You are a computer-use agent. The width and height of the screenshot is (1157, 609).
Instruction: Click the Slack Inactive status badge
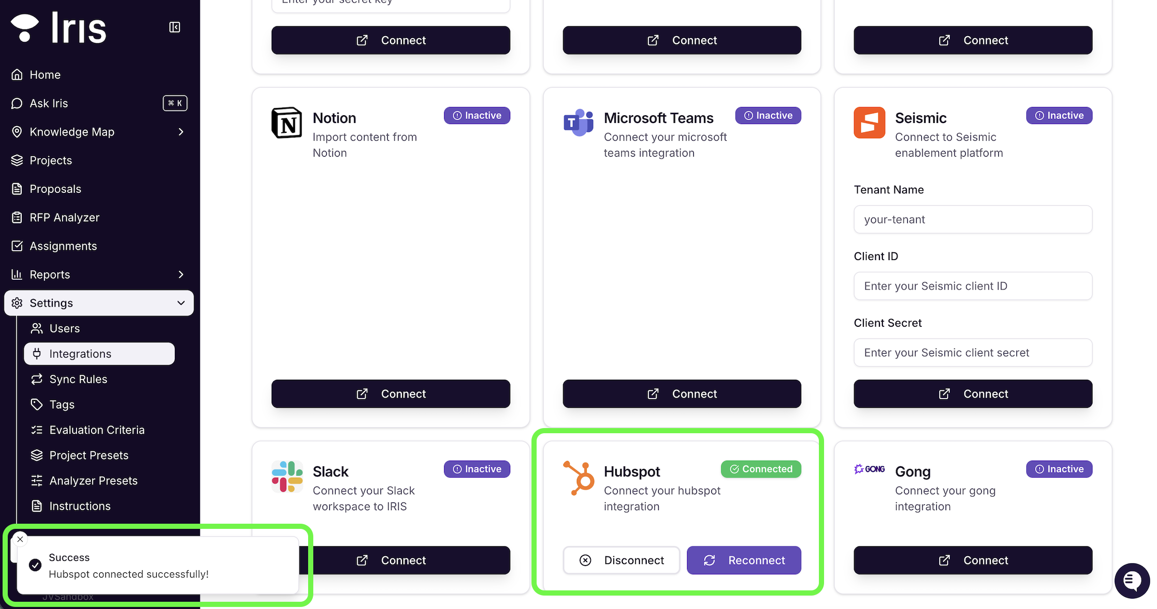coord(477,469)
